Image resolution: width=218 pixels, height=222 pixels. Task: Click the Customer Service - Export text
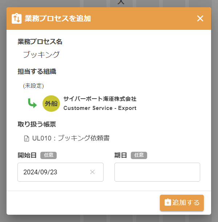[100, 108]
